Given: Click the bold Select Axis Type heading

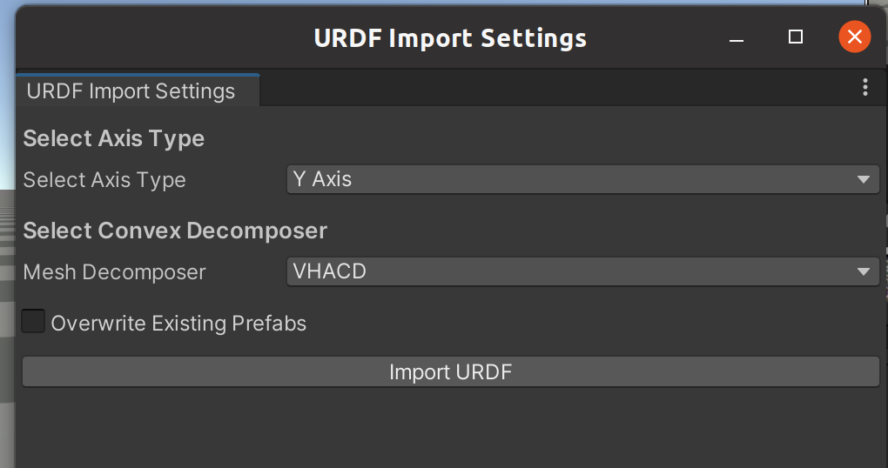Looking at the screenshot, I should (x=113, y=138).
